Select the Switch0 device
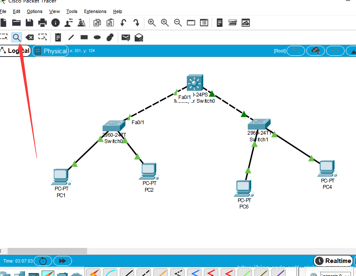Viewport: 356px width, 276px height. 114,125
